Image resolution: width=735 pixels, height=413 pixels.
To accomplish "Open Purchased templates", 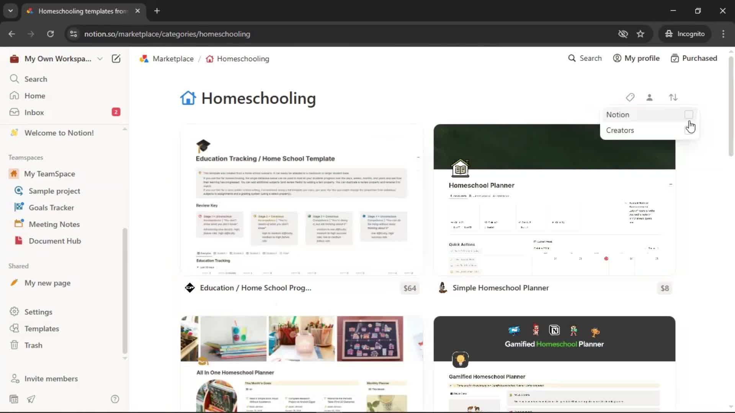I will click(x=694, y=58).
